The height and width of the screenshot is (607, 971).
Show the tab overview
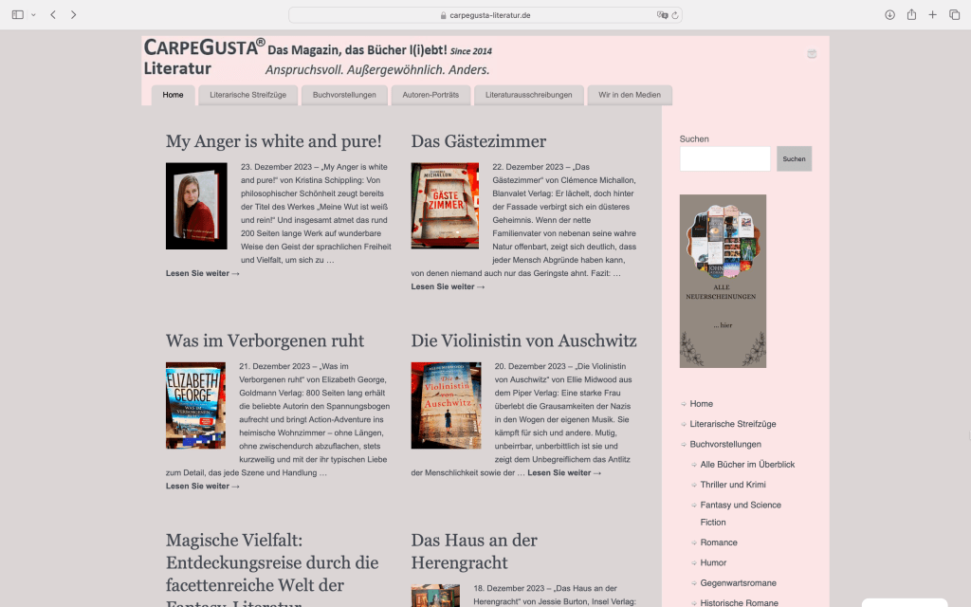(x=954, y=14)
